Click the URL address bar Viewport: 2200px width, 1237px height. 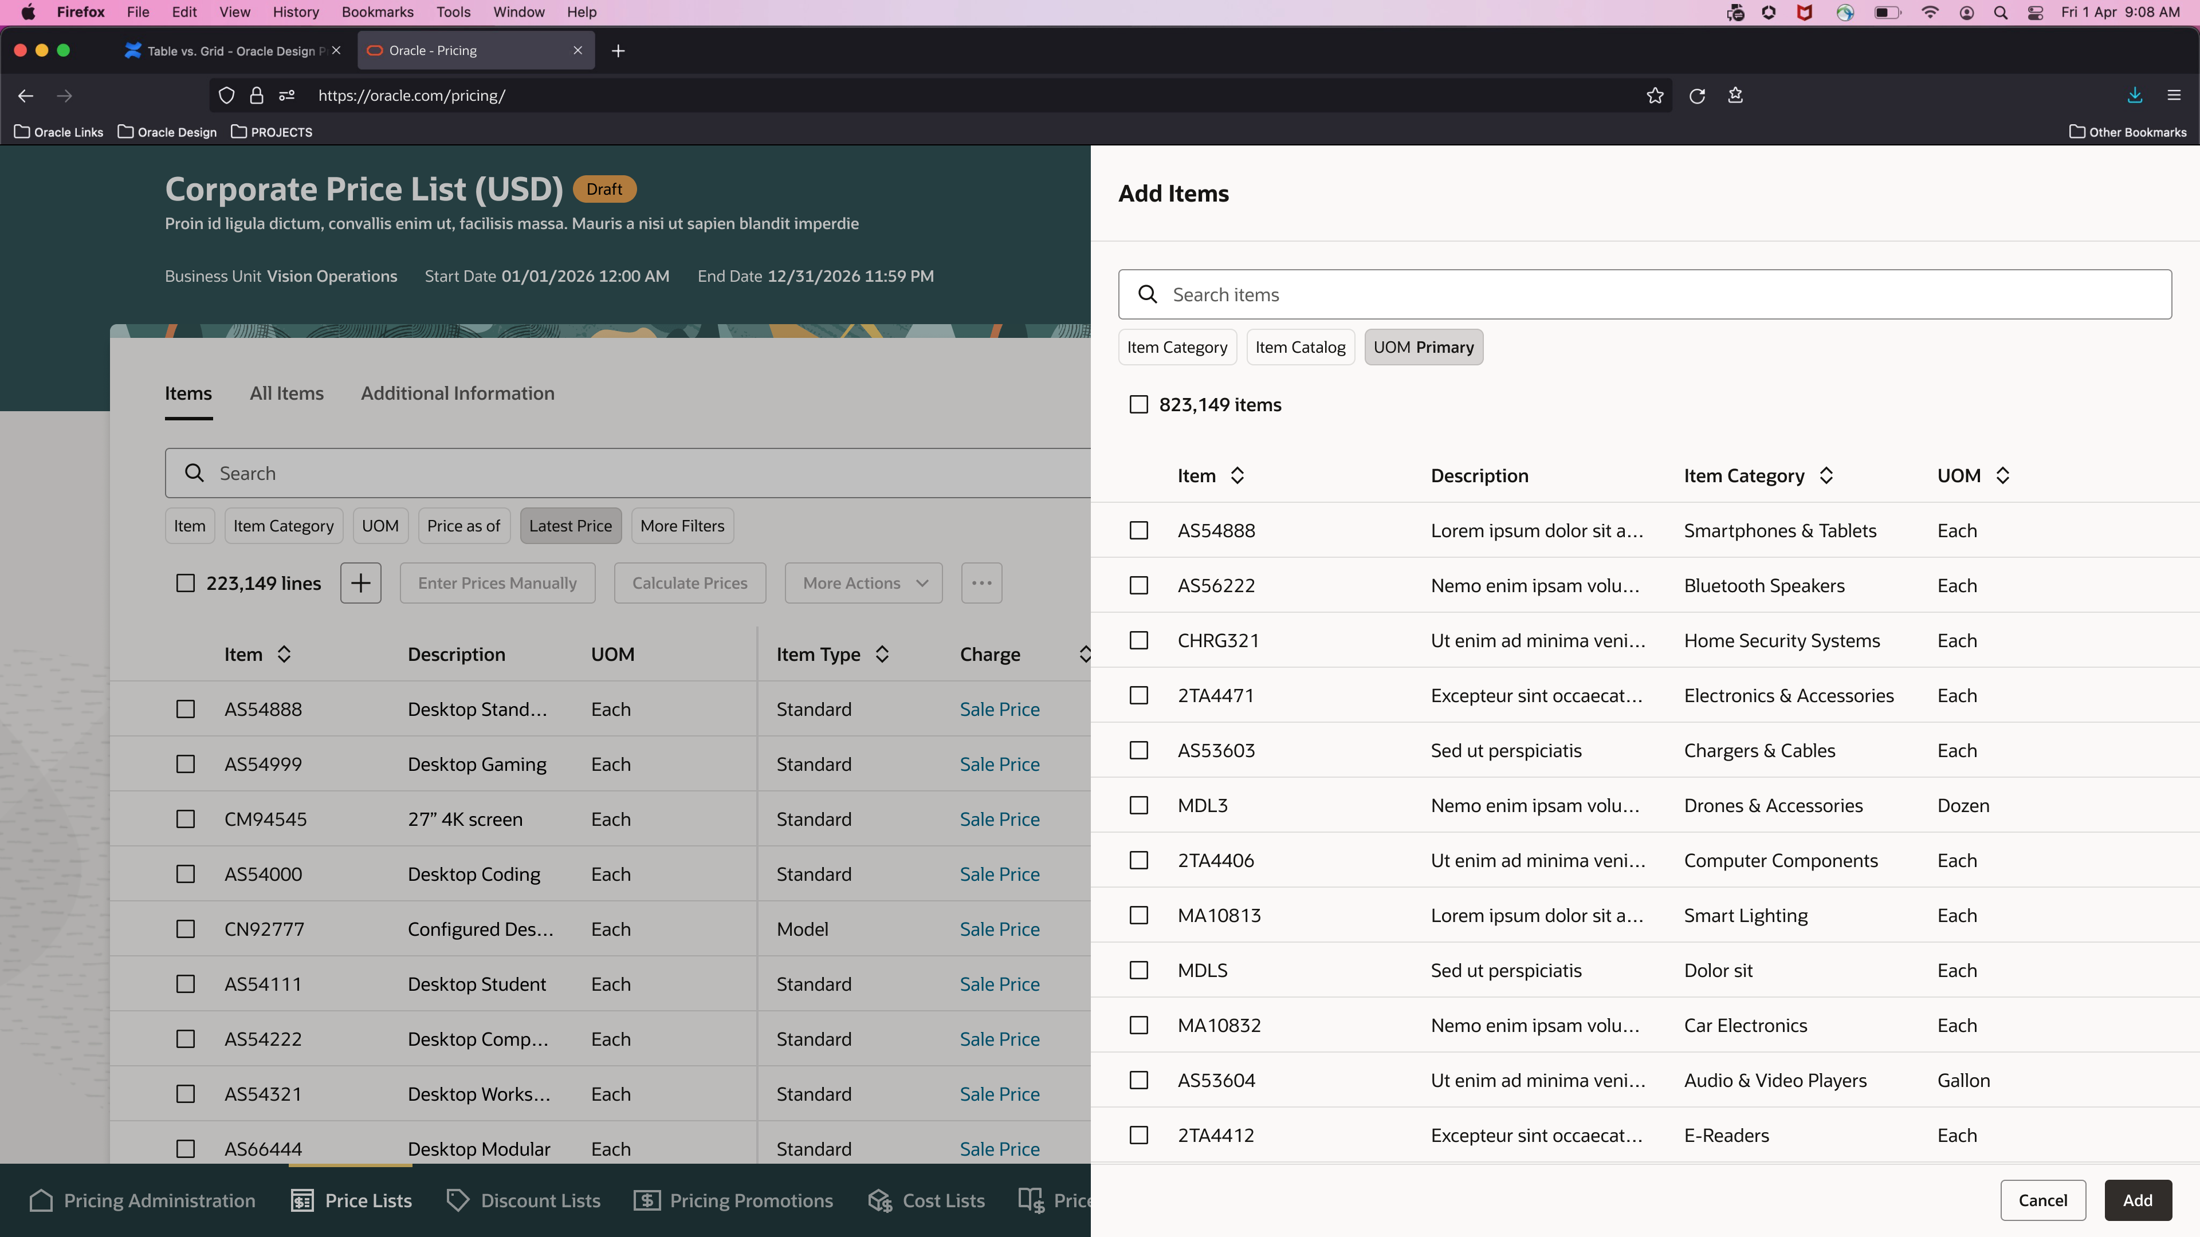click(940, 96)
